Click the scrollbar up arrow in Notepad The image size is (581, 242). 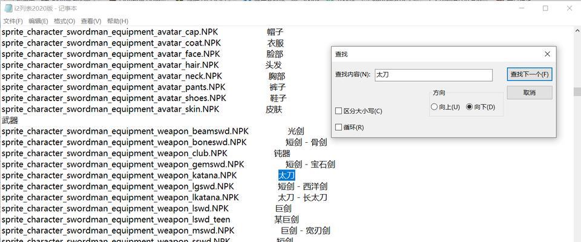[x=577, y=30]
